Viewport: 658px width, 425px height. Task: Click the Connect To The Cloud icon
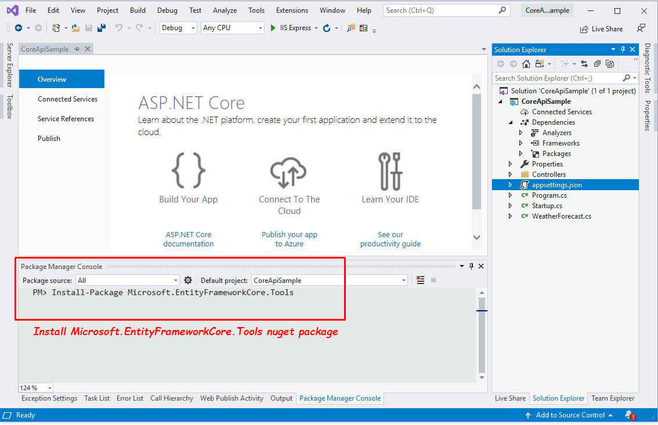[288, 172]
